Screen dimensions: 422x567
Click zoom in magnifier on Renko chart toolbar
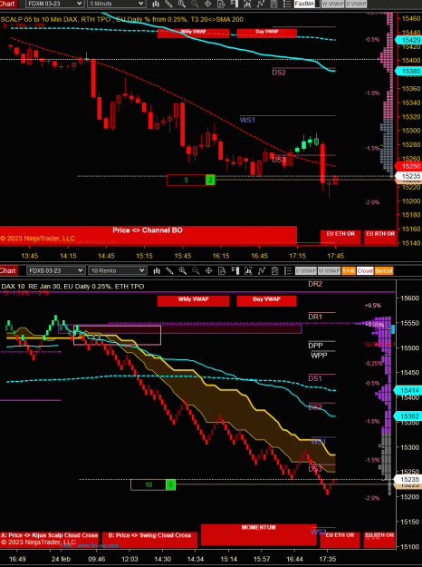coord(182,270)
